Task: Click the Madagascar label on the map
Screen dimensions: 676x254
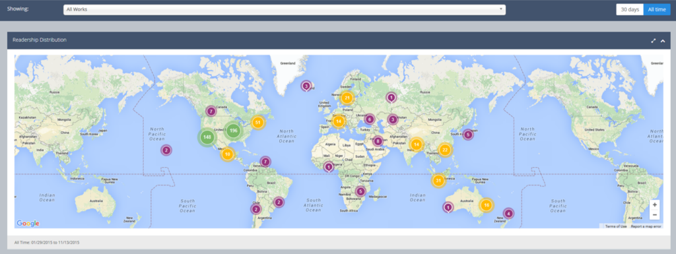Action: (x=378, y=196)
